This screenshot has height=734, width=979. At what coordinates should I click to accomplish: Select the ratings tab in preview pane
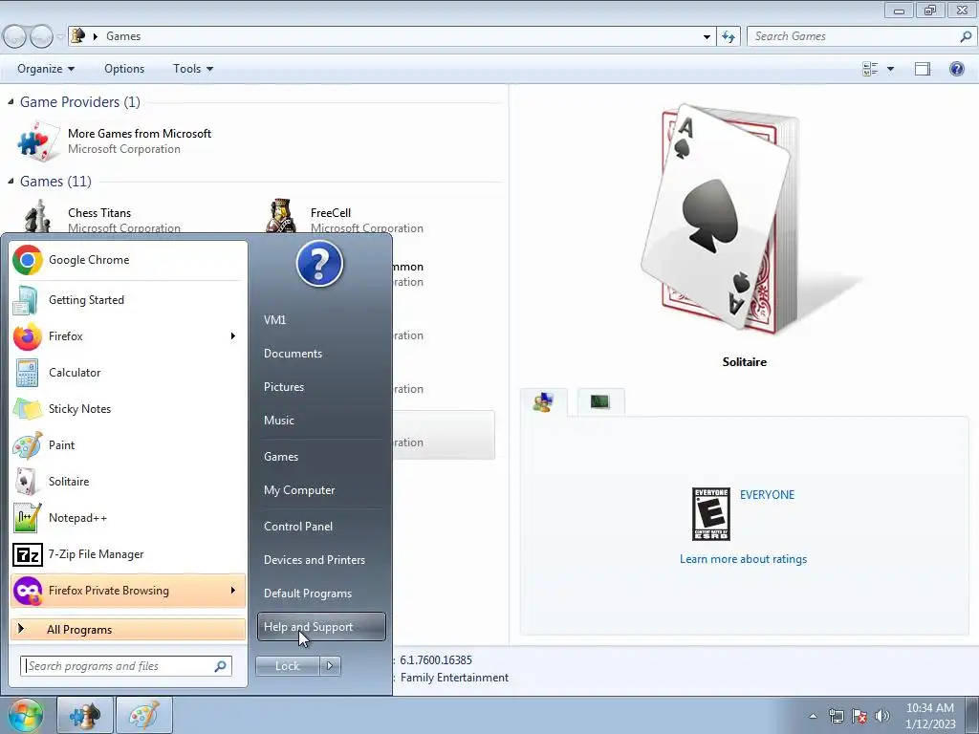(543, 402)
